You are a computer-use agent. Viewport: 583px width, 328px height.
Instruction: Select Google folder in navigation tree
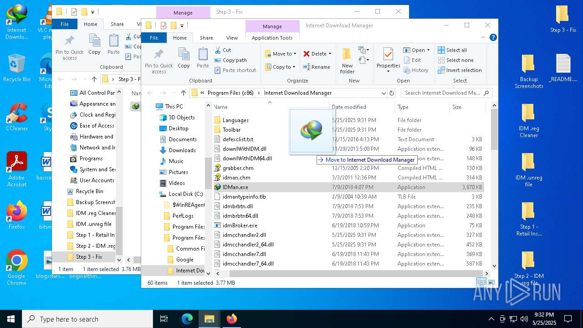click(184, 260)
